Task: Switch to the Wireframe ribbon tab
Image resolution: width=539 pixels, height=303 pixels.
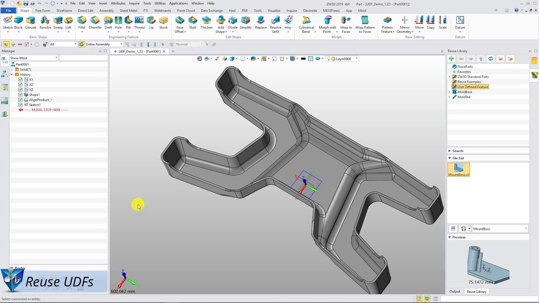Action: tap(64, 11)
